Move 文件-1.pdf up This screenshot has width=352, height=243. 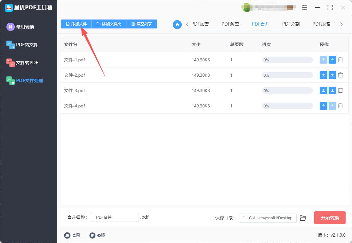pyautogui.click(x=324, y=60)
